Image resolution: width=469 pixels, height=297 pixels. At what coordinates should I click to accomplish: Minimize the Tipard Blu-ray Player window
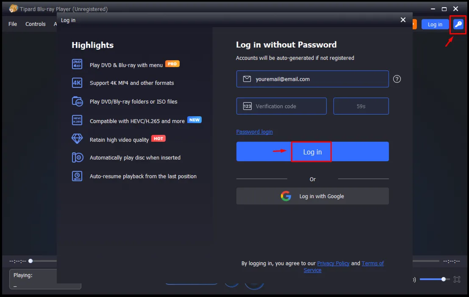[x=433, y=8]
